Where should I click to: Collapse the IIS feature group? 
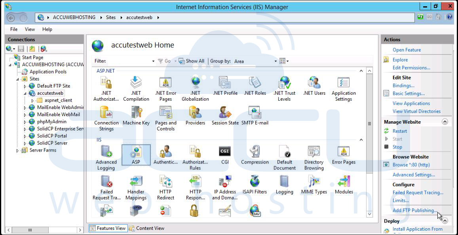click(x=361, y=140)
